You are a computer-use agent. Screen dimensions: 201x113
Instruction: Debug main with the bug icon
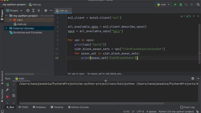(x=181, y=5)
